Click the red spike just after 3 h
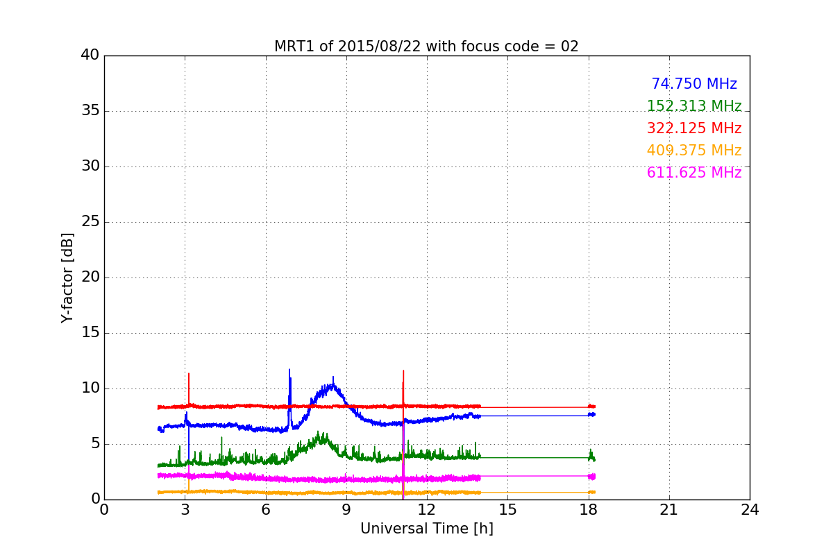The image size is (833, 555). click(x=188, y=389)
